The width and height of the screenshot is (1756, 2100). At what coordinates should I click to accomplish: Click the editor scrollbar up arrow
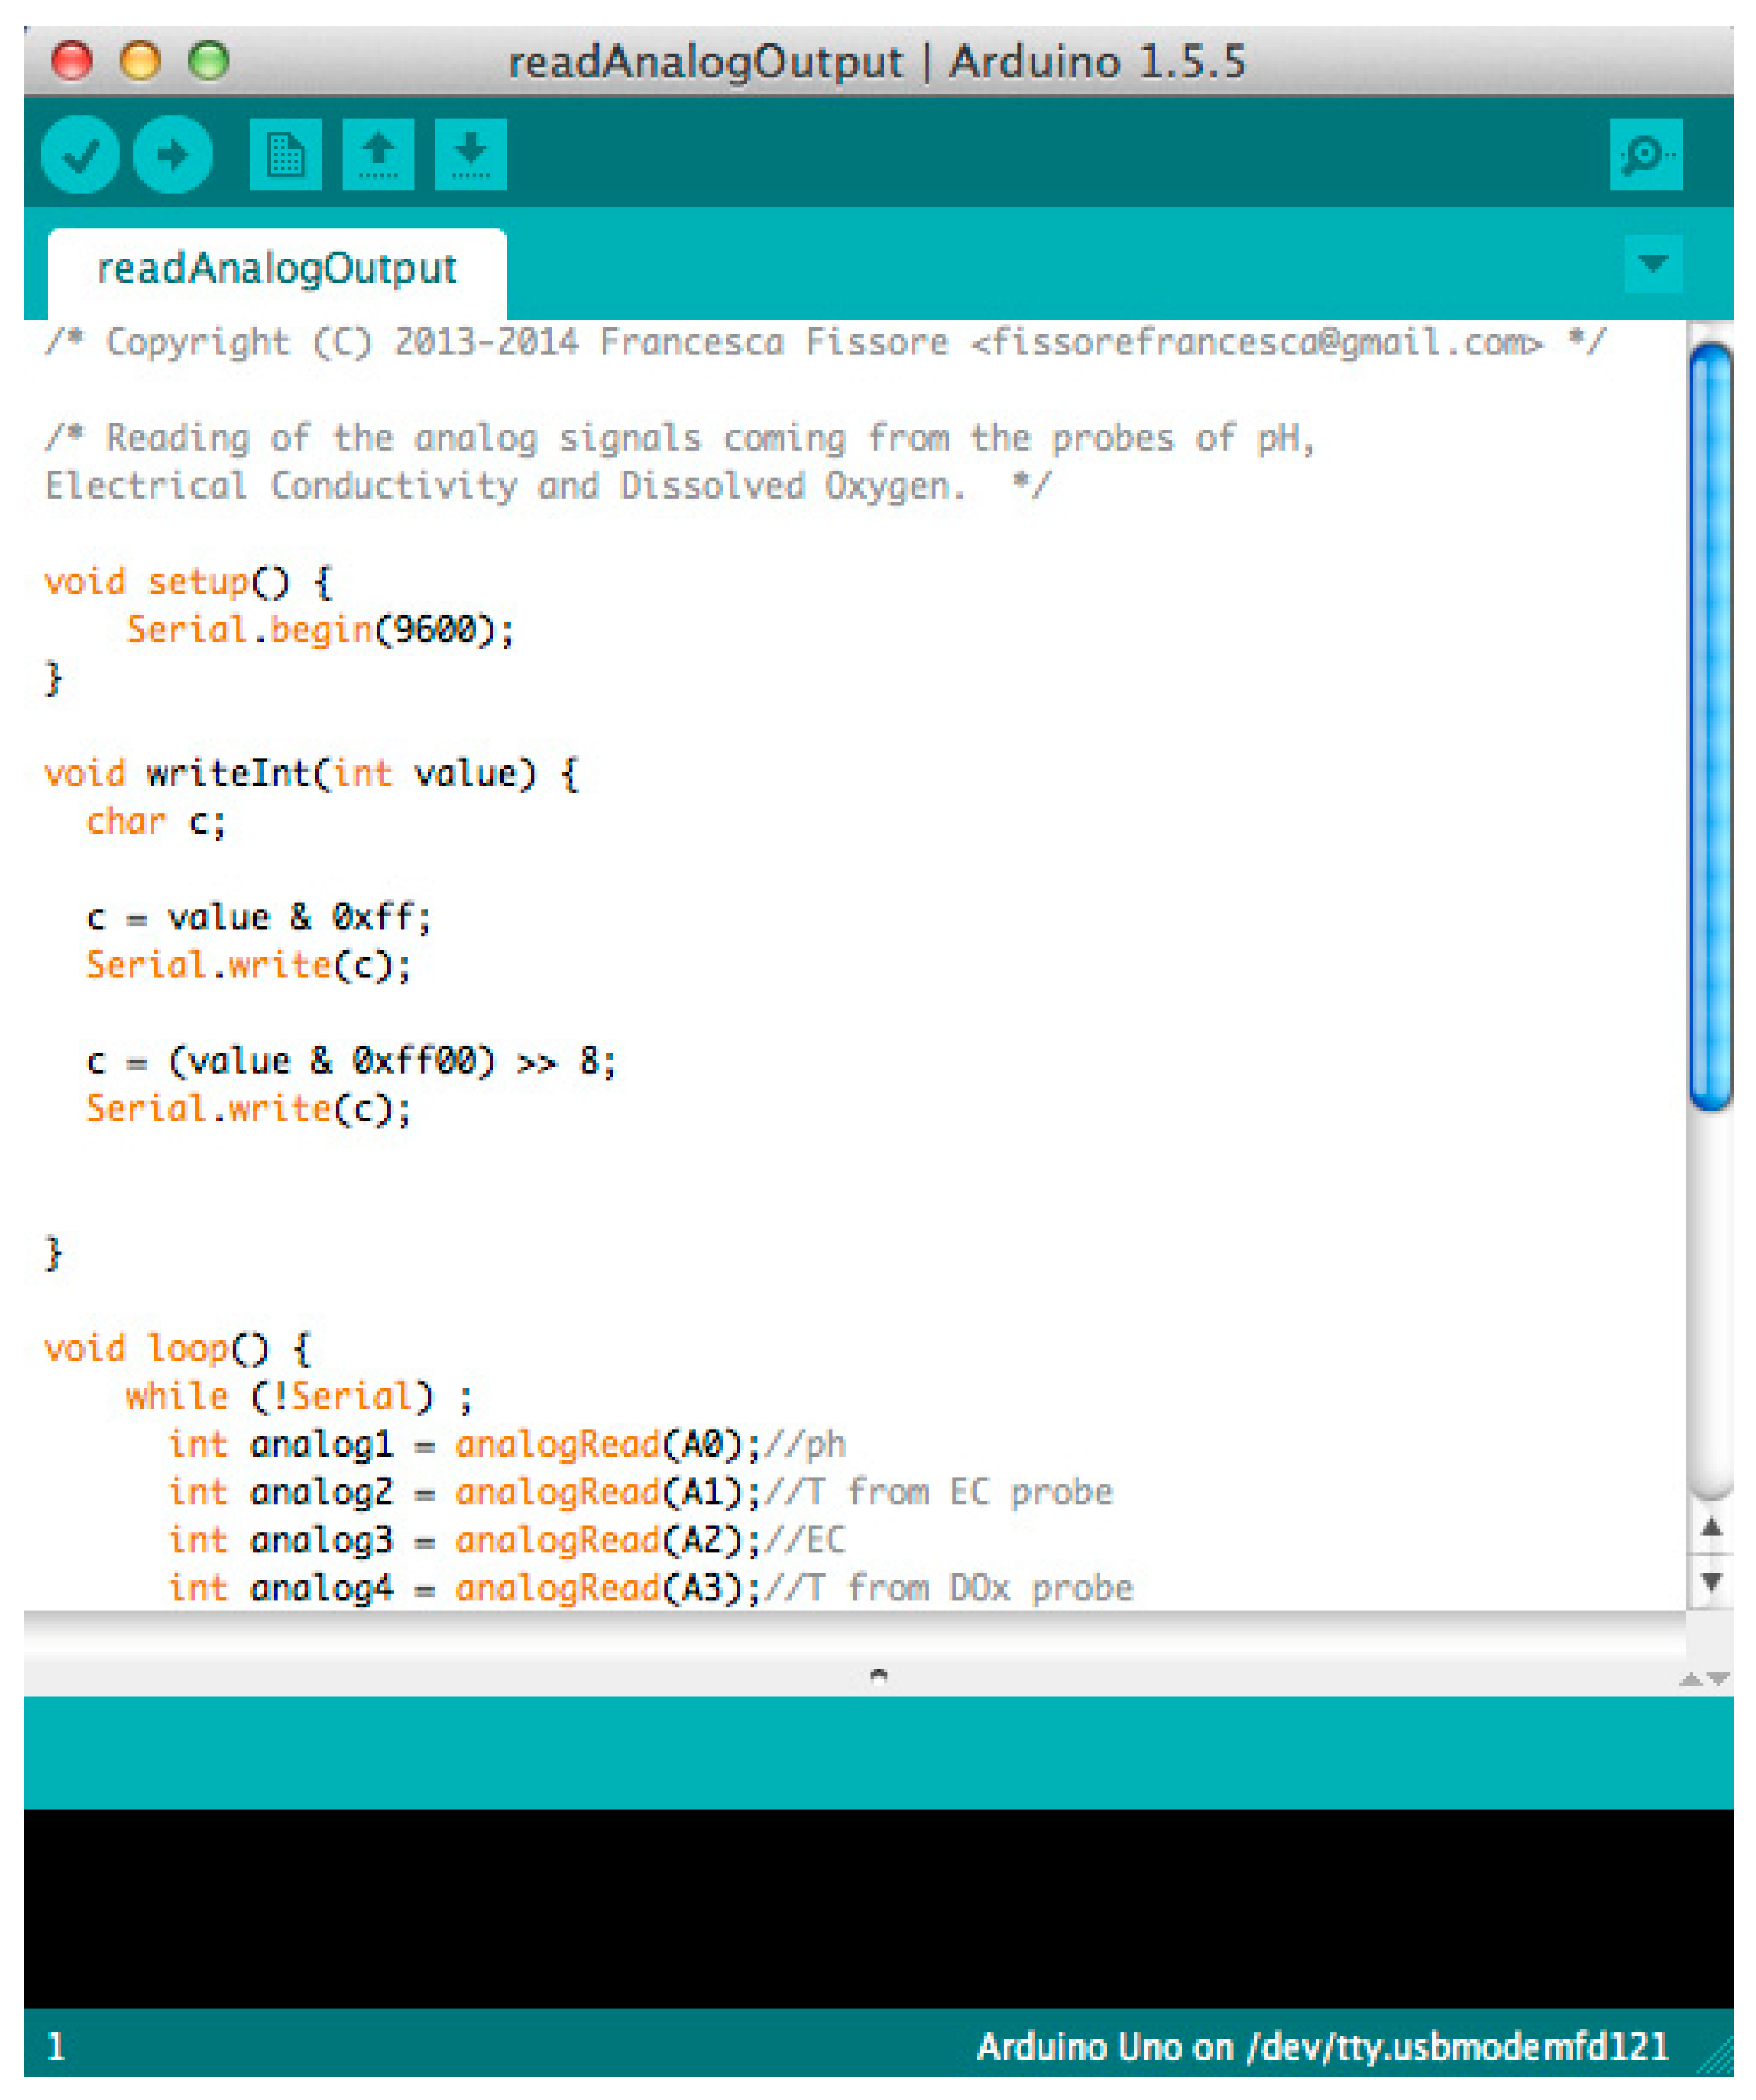point(1712,1528)
